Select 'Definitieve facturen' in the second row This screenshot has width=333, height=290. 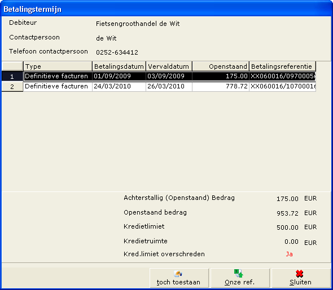tap(58, 86)
